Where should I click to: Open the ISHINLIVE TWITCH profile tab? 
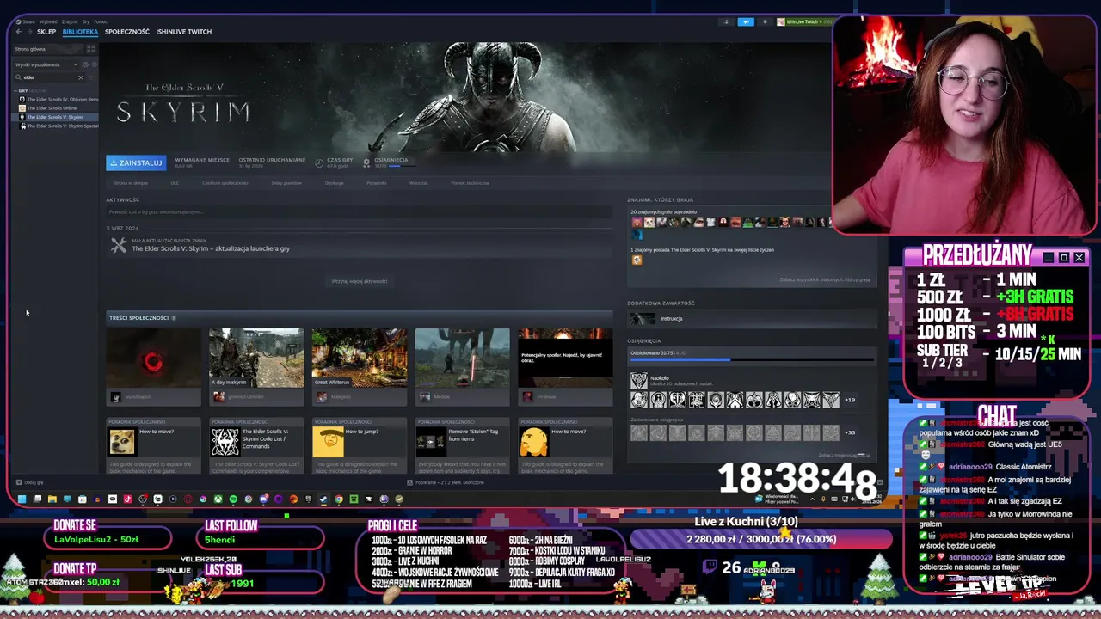[x=183, y=32]
